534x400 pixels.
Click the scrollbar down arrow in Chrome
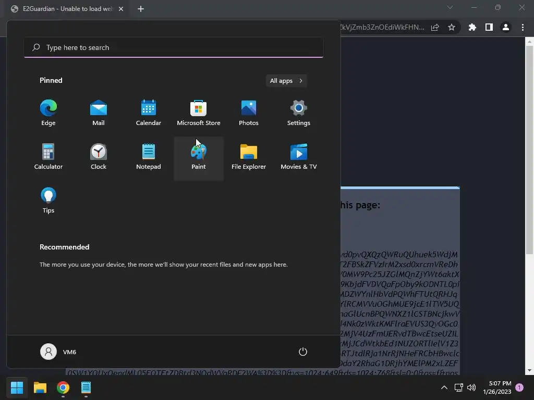click(x=529, y=370)
